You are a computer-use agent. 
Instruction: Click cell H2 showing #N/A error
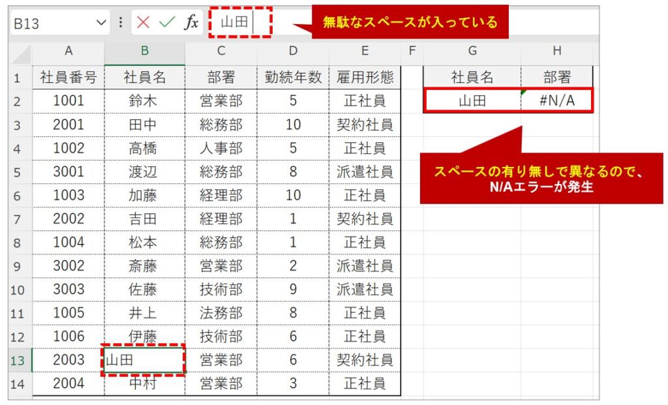(x=557, y=101)
